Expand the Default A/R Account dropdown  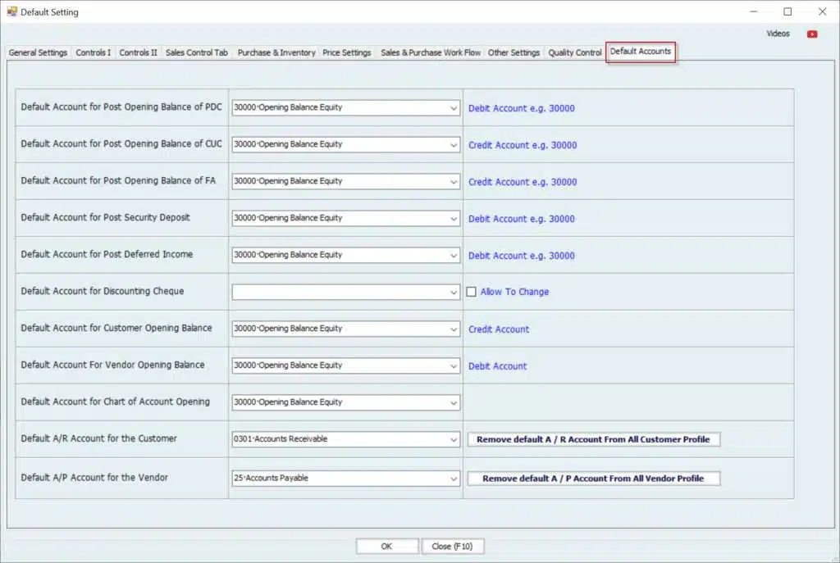454,439
